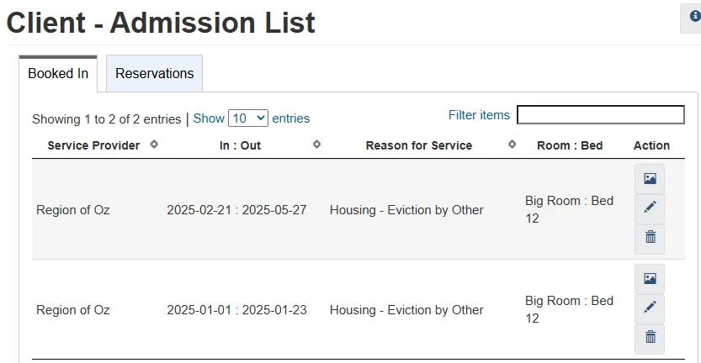Sort by In : Out column arrow

pos(316,145)
